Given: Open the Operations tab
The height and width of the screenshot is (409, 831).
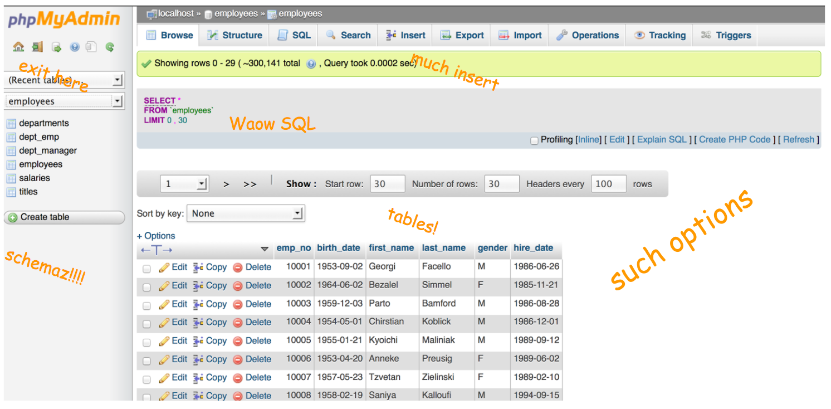Looking at the screenshot, I should click(x=587, y=35).
